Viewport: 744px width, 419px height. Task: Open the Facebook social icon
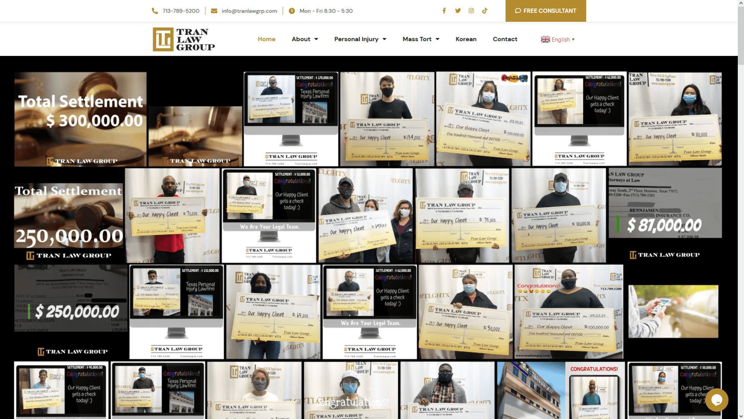[x=444, y=11]
